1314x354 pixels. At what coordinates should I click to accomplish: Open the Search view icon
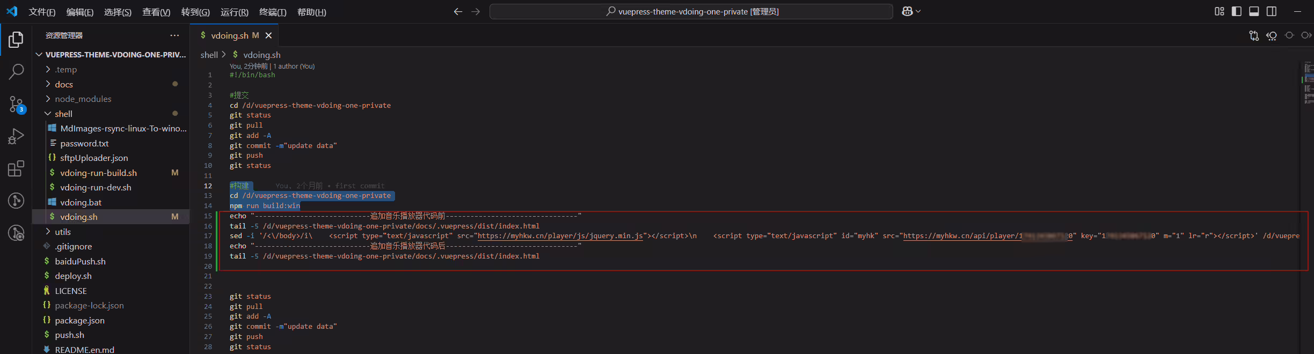click(16, 71)
